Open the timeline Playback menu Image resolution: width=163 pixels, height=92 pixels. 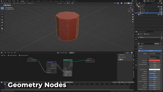6,82
